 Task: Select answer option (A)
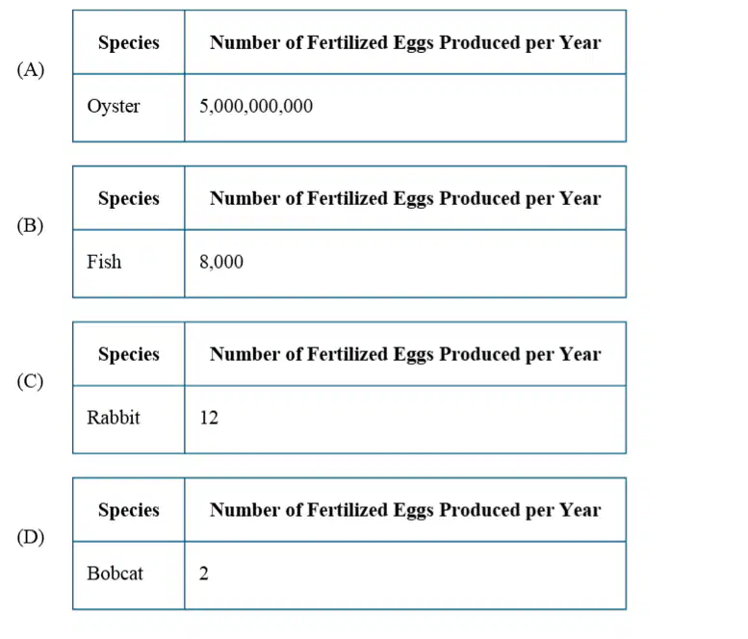(31, 70)
